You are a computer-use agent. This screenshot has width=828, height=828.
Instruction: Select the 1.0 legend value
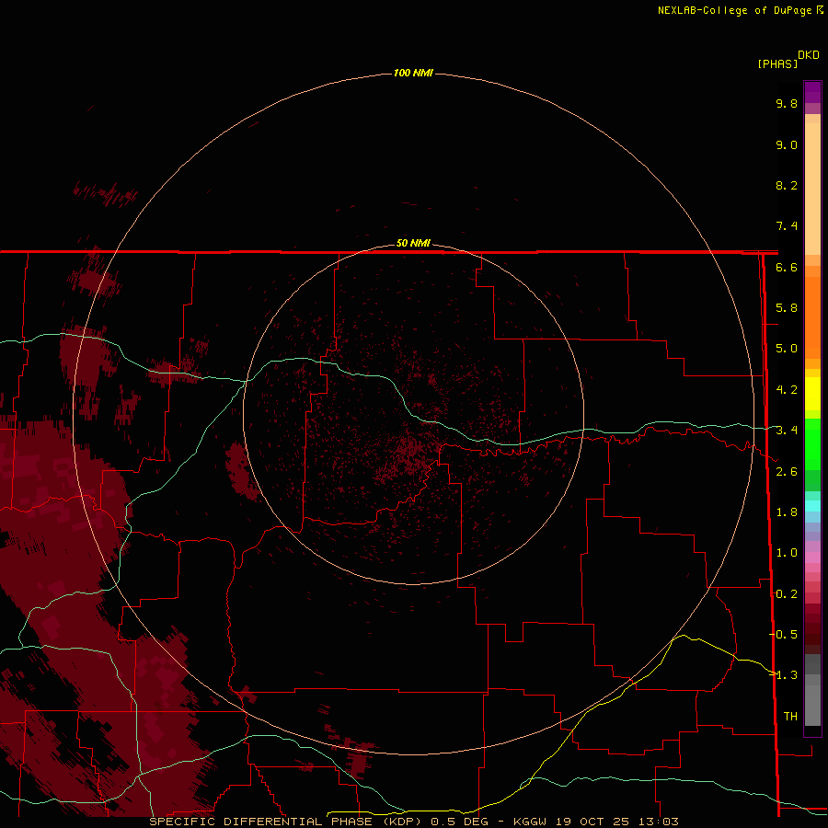787,553
